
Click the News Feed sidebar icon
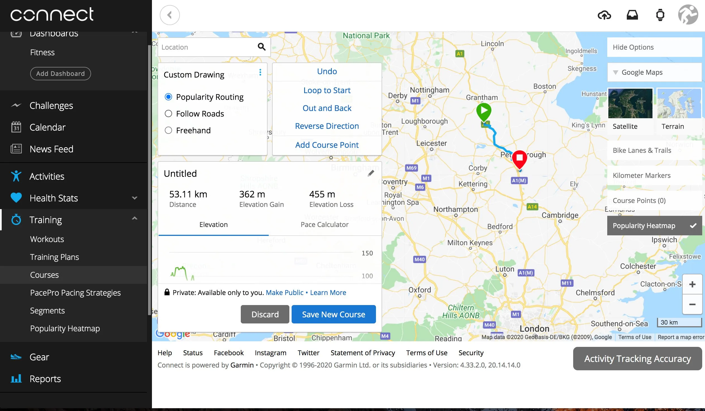pos(16,149)
